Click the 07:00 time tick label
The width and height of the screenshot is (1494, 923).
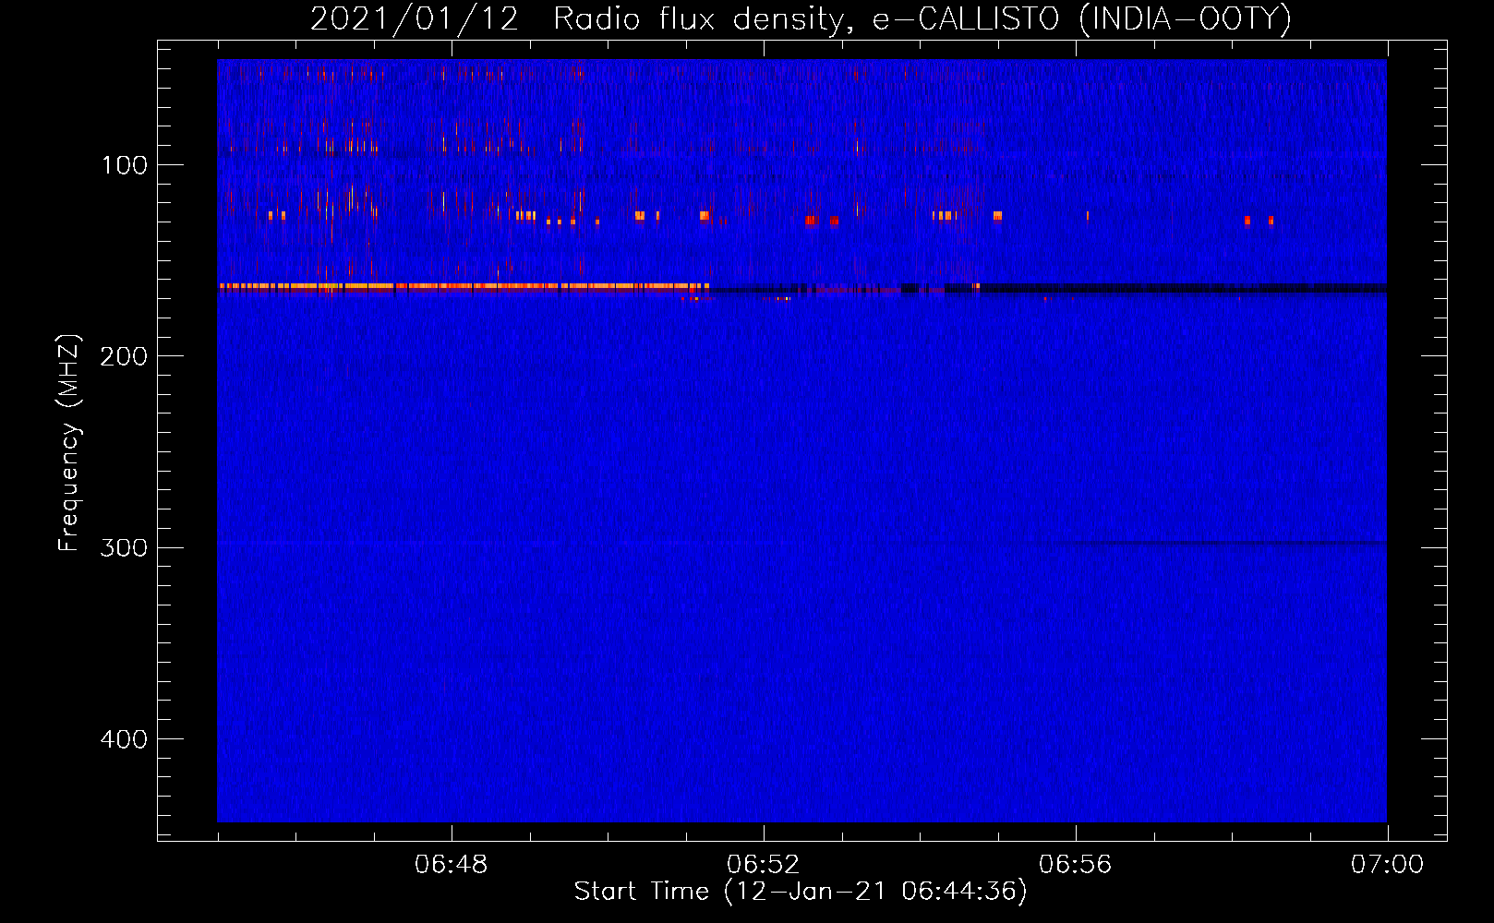point(1387,865)
